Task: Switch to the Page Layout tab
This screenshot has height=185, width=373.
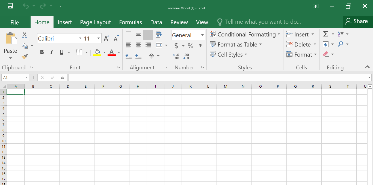Action: [x=95, y=22]
